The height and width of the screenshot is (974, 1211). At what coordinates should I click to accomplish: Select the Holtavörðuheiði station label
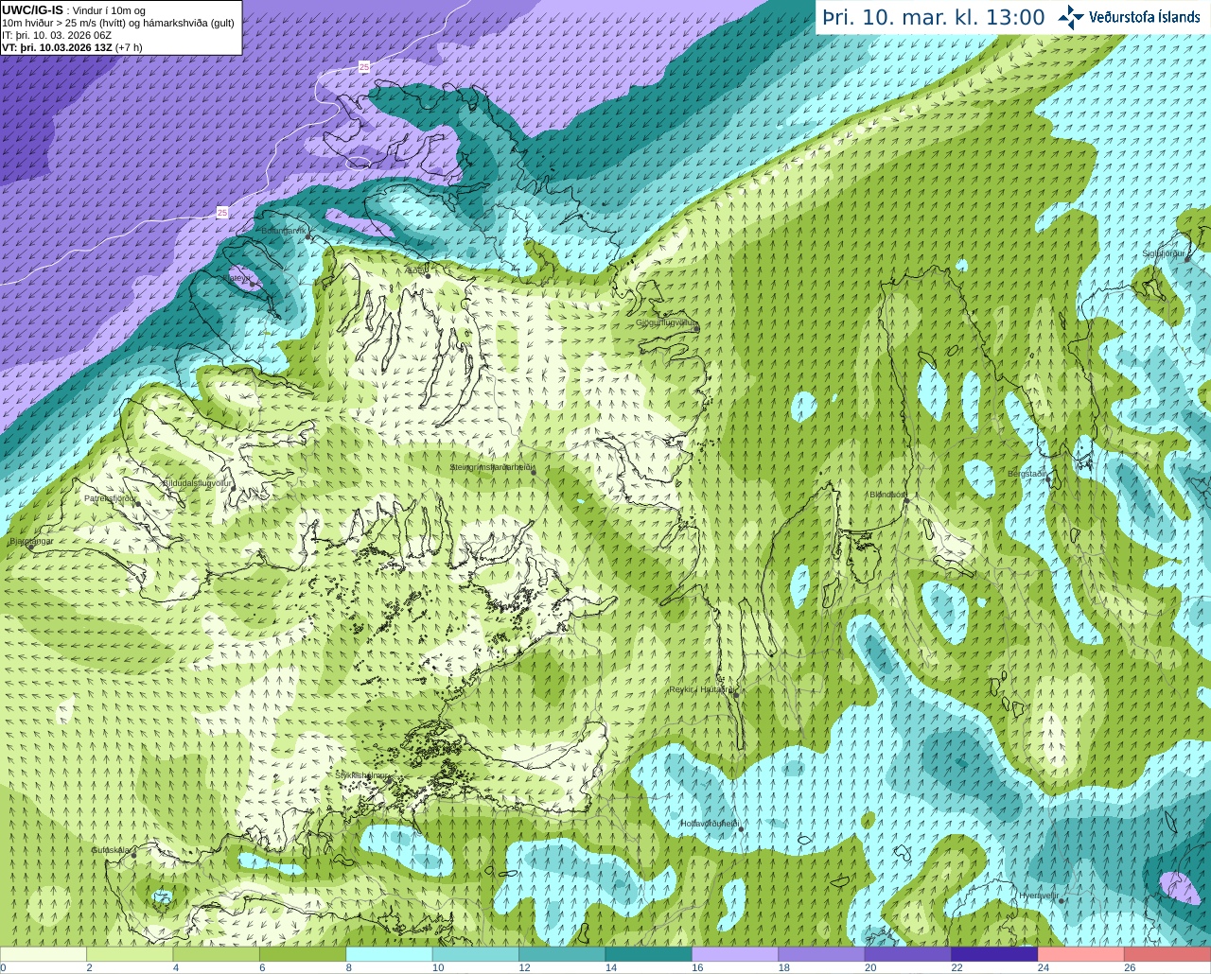(710, 824)
